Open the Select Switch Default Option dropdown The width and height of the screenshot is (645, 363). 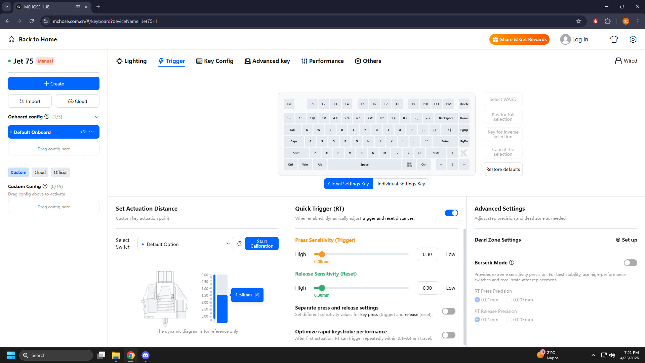click(x=186, y=244)
